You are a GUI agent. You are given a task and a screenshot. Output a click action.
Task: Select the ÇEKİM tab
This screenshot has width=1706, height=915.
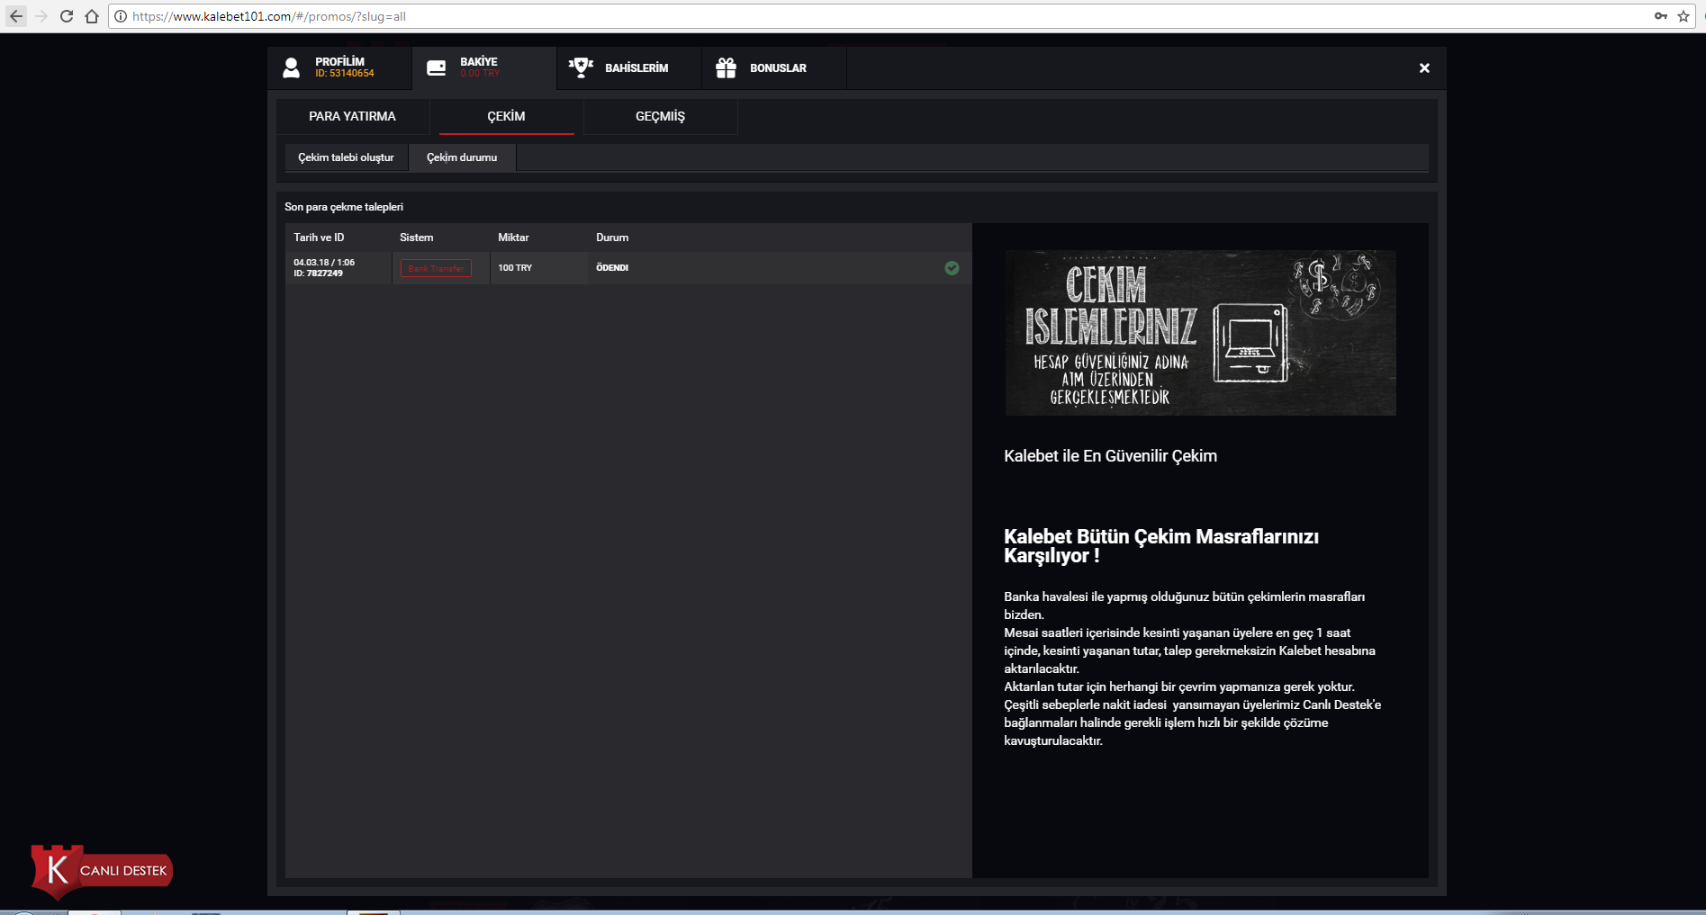(x=507, y=117)
